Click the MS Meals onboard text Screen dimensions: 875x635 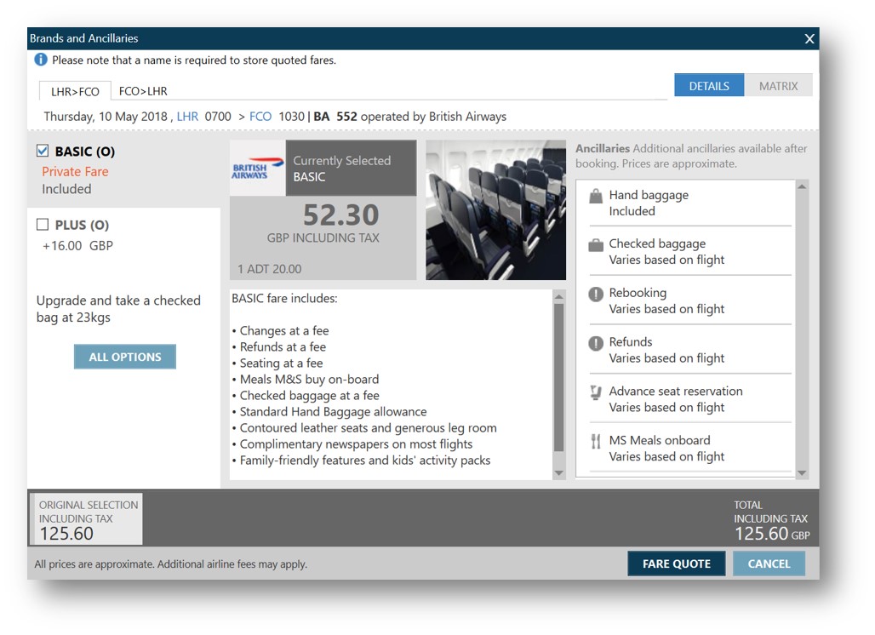tap(666, 448)
